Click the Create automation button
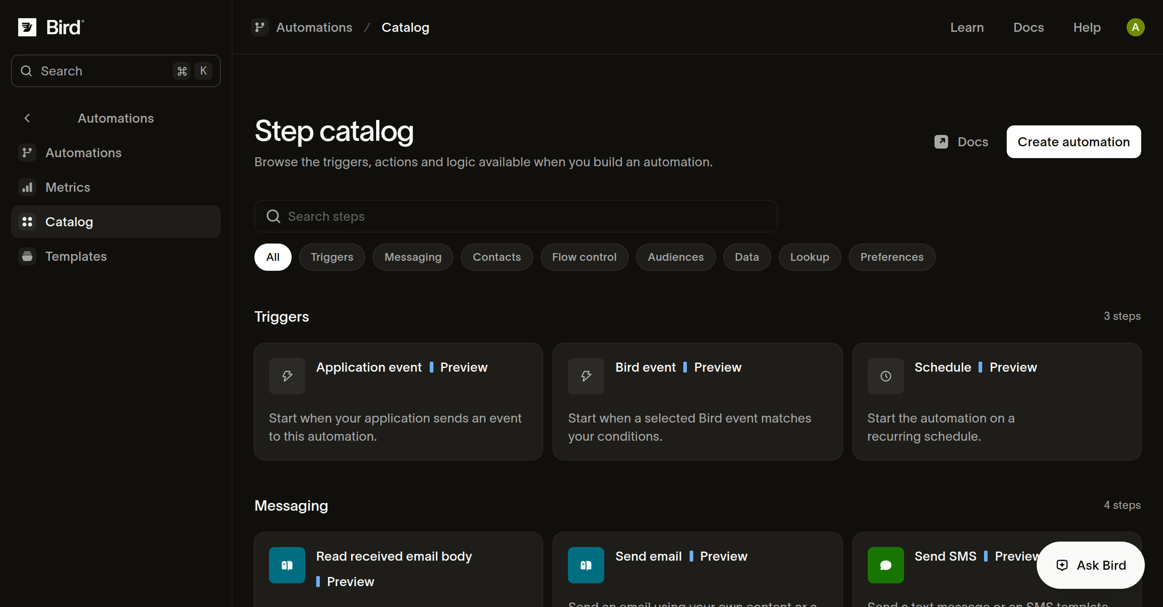Screen dimensions: 1163x607 click(x=1074, y=142)
